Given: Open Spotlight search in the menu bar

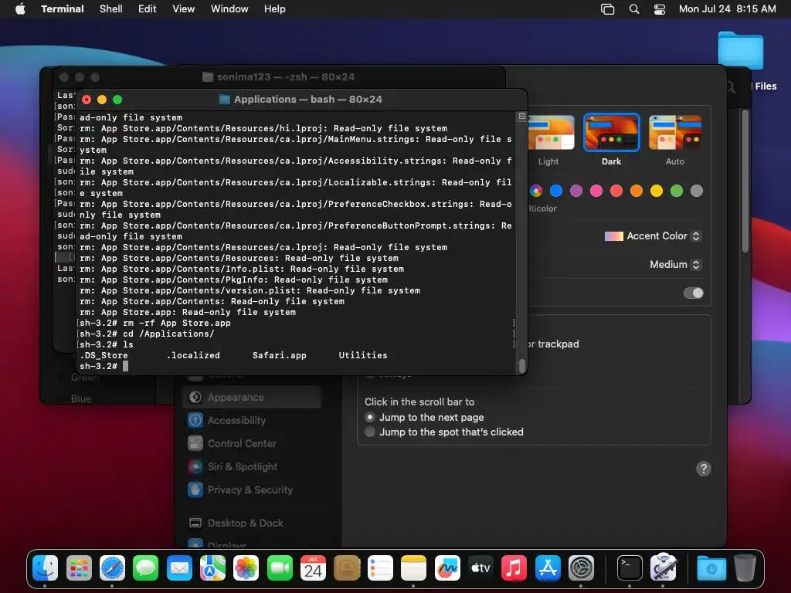Looking at the screenshot, I should click(x=634, y=9).
